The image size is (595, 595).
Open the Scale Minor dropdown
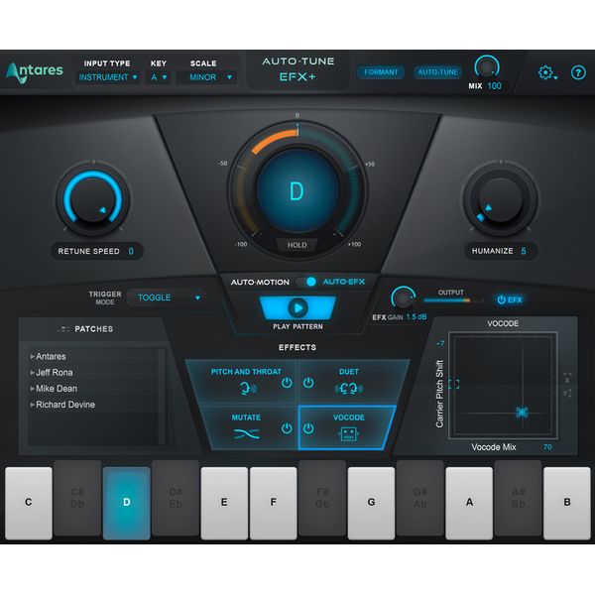pyautogui.click(x=207, y=77)
